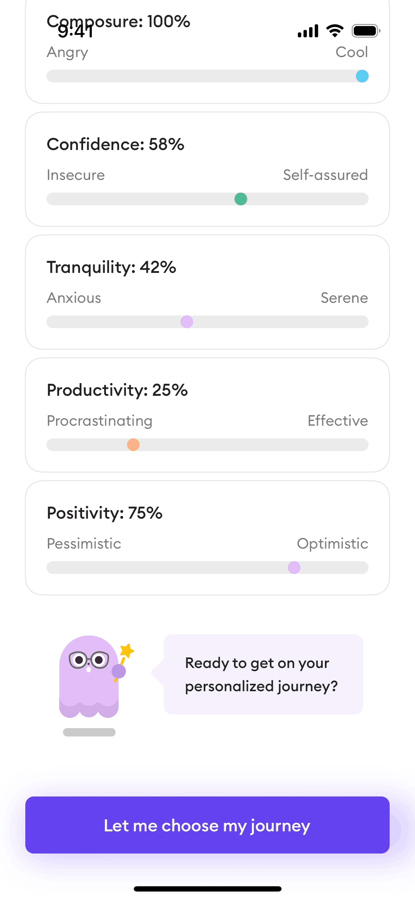Click the purple Positivity slider handle
Image resolution: width=415 pixels, height=900 pixels.
[x=294, y=568]
